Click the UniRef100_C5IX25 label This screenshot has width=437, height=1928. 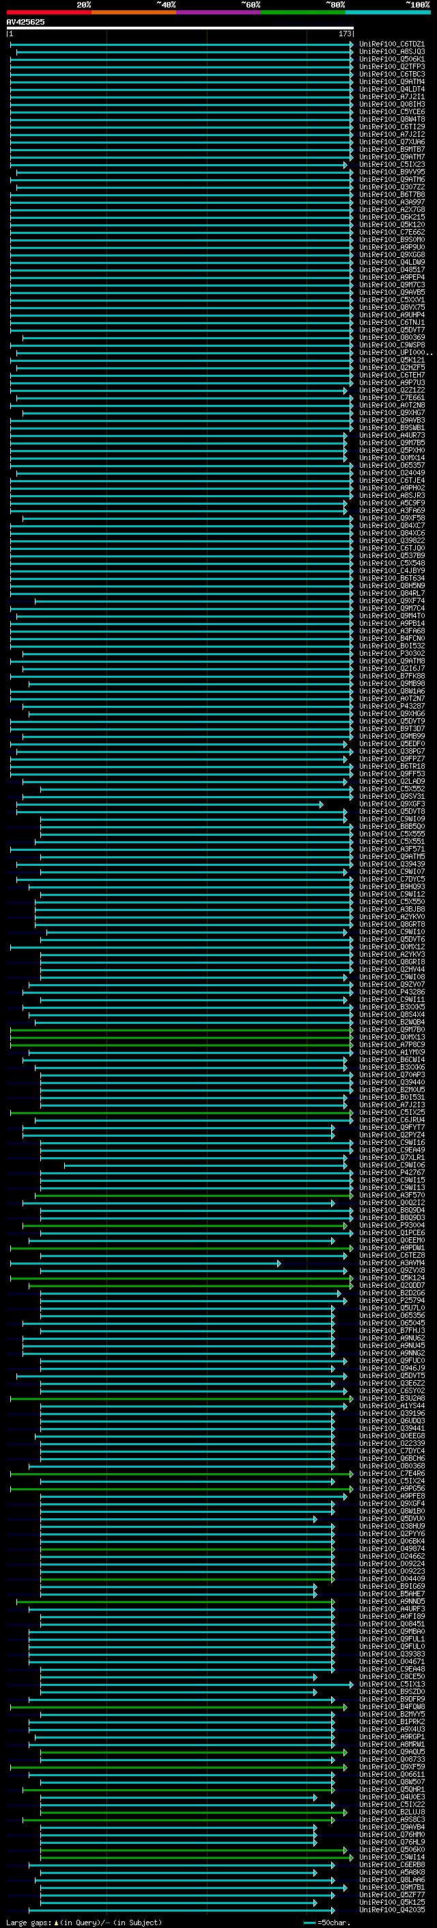click(392, 1113)
